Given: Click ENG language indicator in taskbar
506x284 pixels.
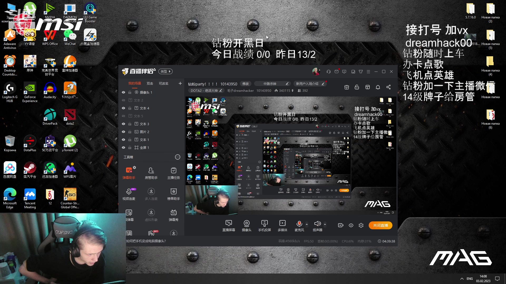Looking at the screenshot, I should (x=470, y=279).
